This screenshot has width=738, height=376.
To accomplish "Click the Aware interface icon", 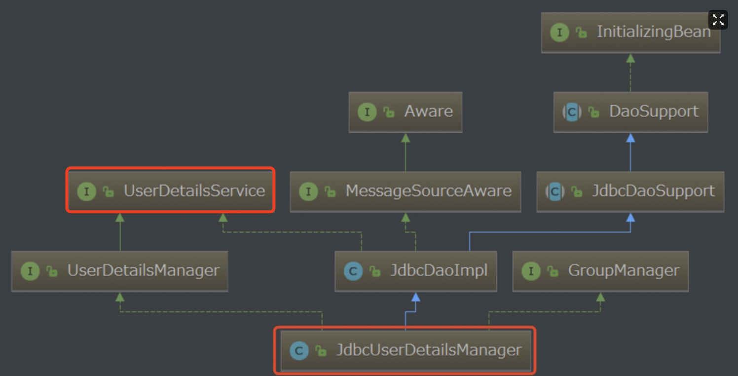I will [367, 112].
